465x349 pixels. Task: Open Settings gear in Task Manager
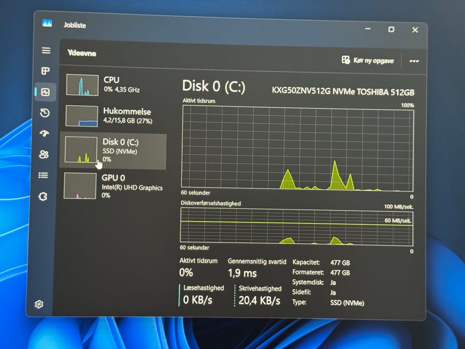click(39, 304)
